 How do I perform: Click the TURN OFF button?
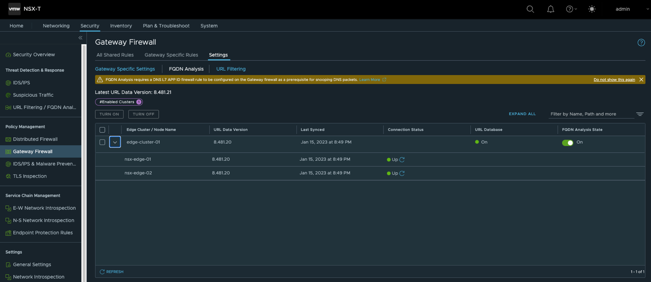point(143,114)
